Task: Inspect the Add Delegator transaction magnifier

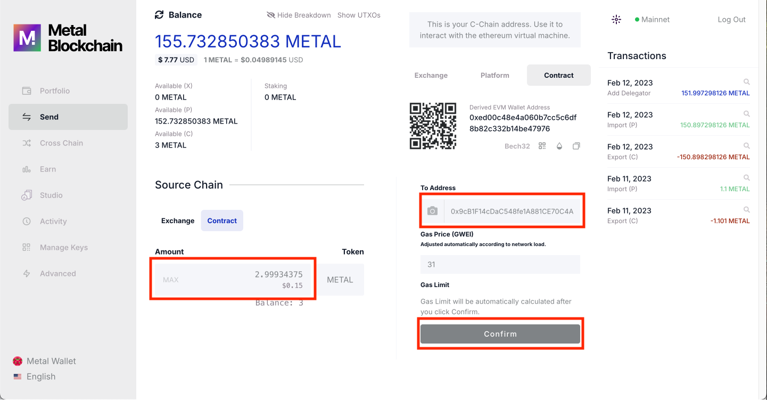Action: 747,82
